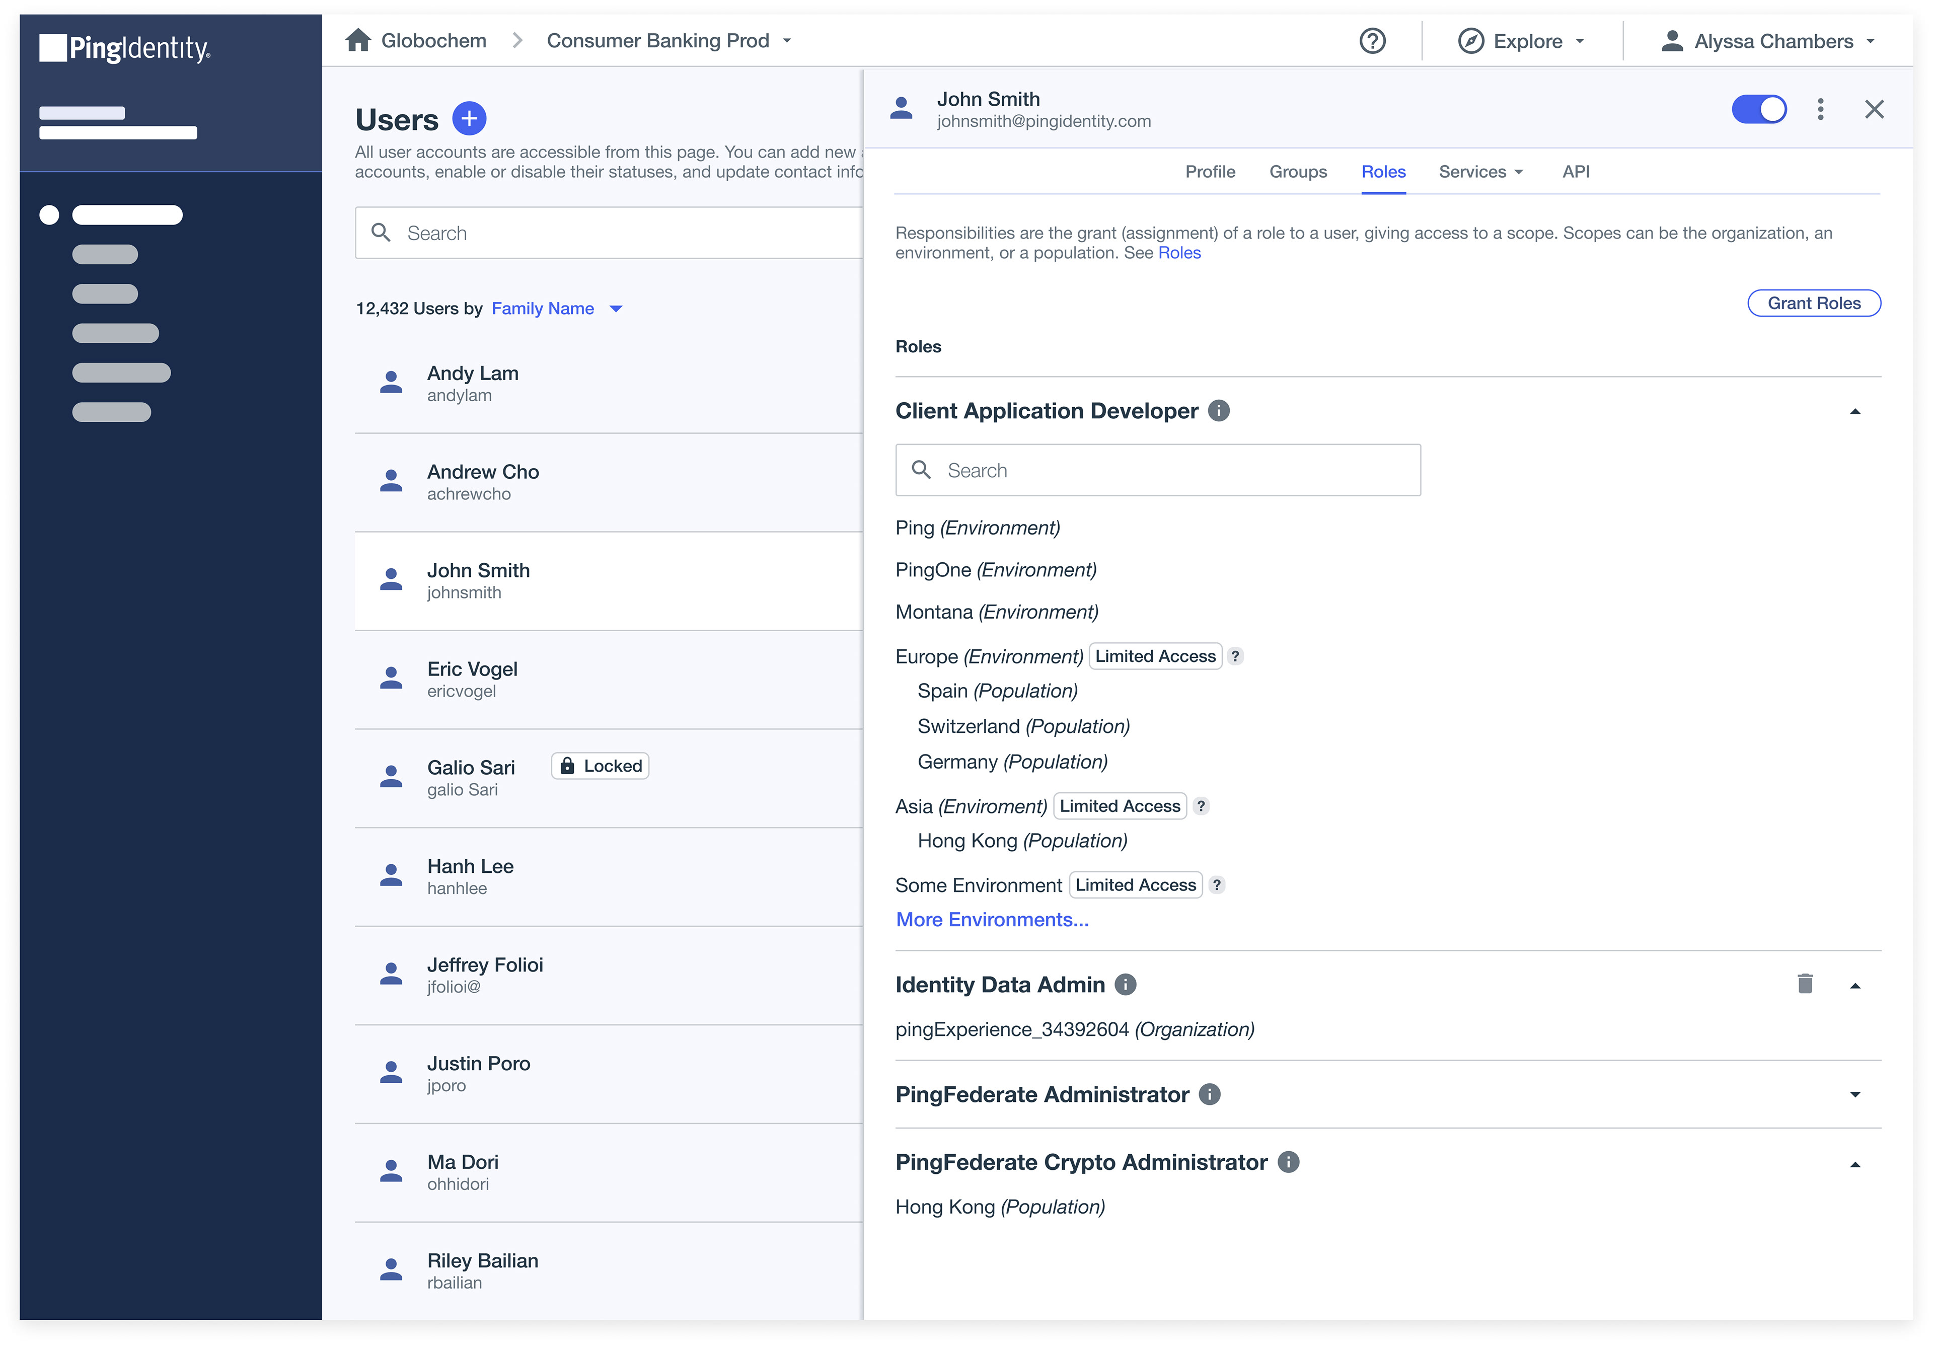
Task: Delete Identity Data Admin role via trash icon
Action: pyautogui.click(x=1805, y=984)
